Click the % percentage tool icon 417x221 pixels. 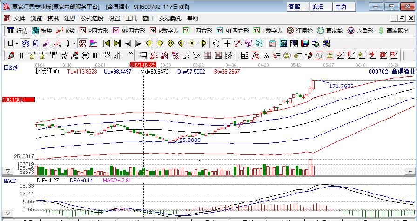click(x=265, y=55)
